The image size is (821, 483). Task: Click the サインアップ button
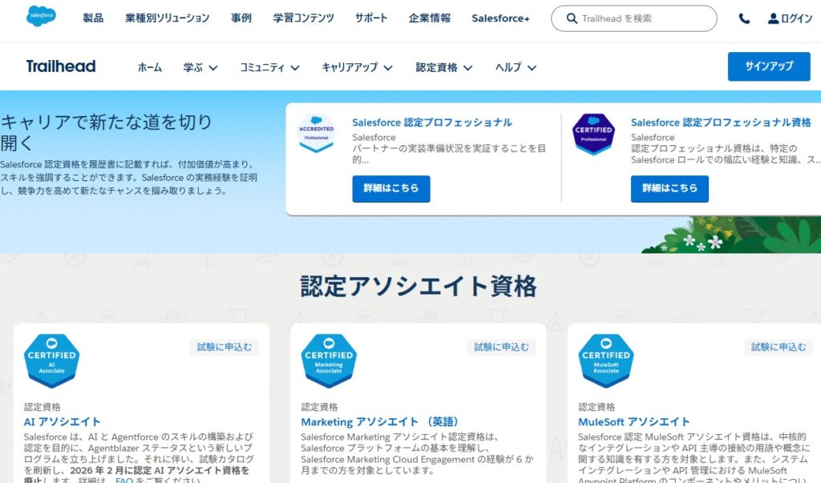tap(769, 66)
